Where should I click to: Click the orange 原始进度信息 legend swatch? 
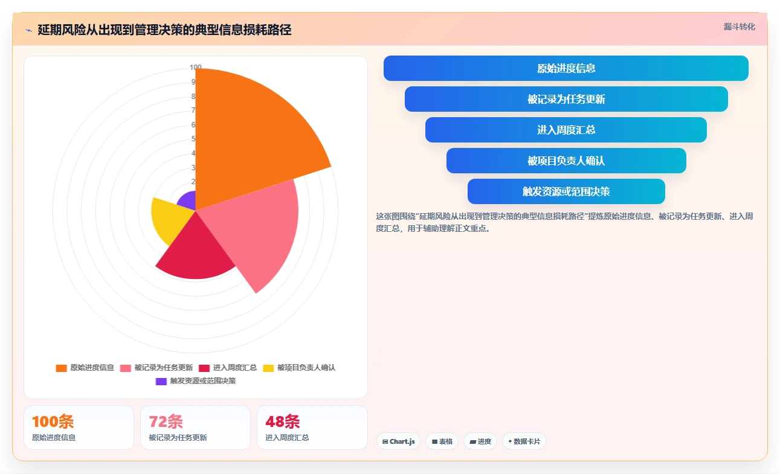61,368
